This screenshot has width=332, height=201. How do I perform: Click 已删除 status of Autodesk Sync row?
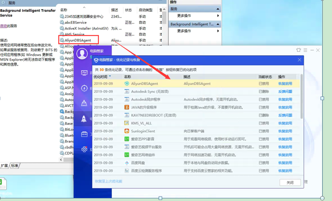[x=263, y=91]
